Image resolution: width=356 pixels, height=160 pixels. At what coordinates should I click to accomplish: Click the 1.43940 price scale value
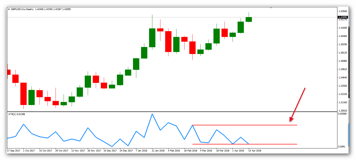343,11
